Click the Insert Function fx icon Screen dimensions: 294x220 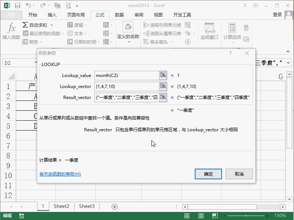pyautogui.click(x=11, y=27)
